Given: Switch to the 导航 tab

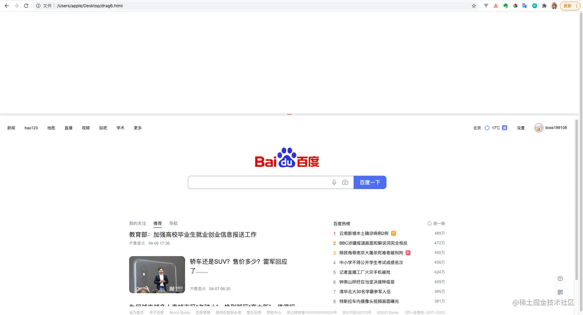Looking at the screenshot, I should pos(174,223).
